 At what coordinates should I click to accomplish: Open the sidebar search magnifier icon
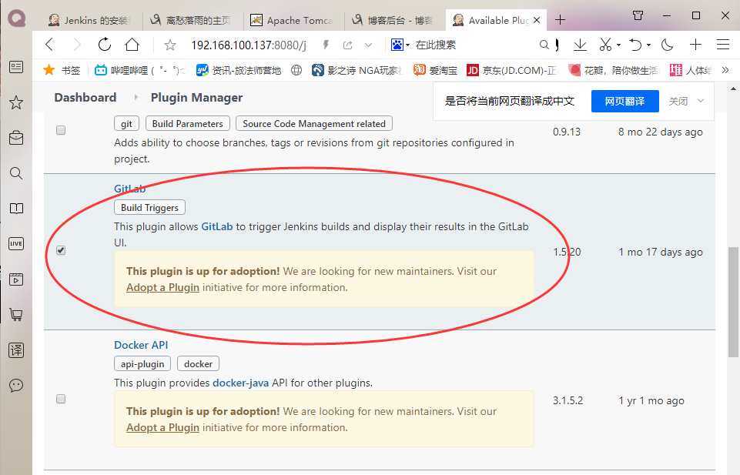coord(16,173)
